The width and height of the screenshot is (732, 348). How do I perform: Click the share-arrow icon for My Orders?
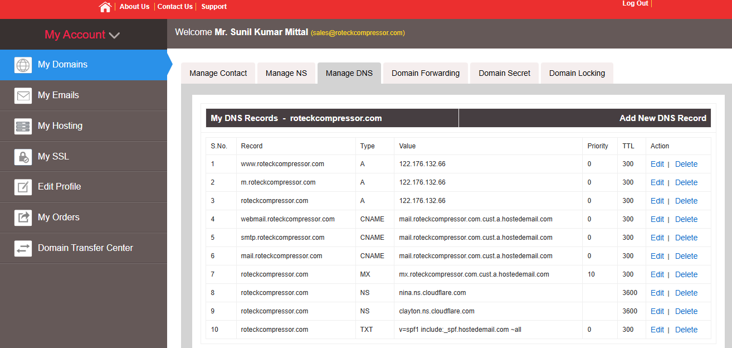pyautogui.click(x=23, y=217)
